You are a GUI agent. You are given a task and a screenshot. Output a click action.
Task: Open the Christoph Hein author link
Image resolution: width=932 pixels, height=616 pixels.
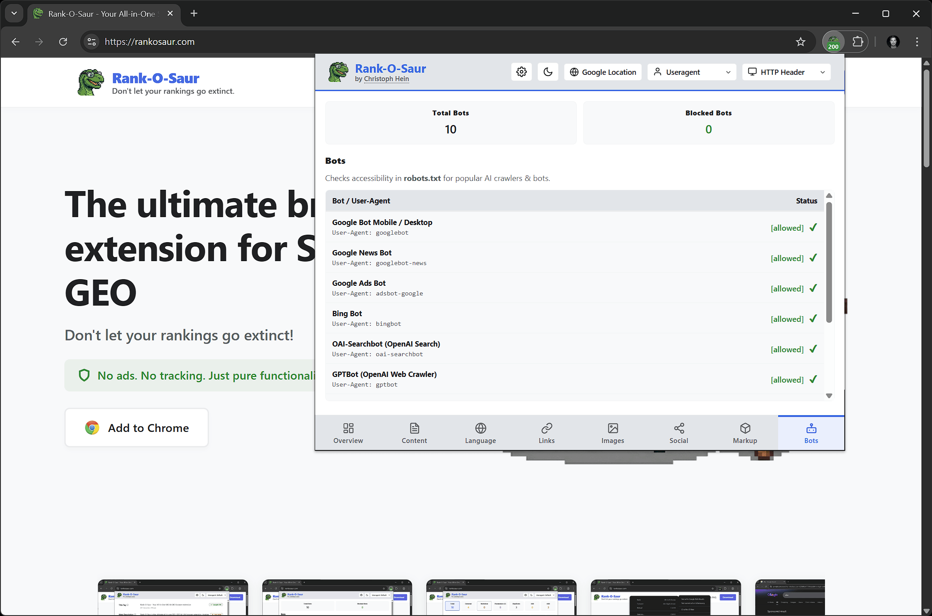(386, 79)
